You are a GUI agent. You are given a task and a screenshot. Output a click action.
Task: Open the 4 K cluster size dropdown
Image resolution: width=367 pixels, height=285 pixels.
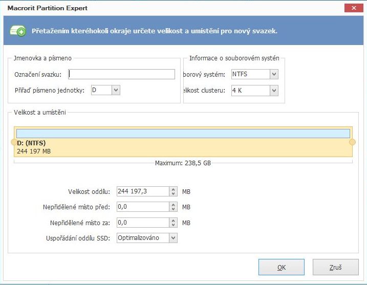click(274, 91)
